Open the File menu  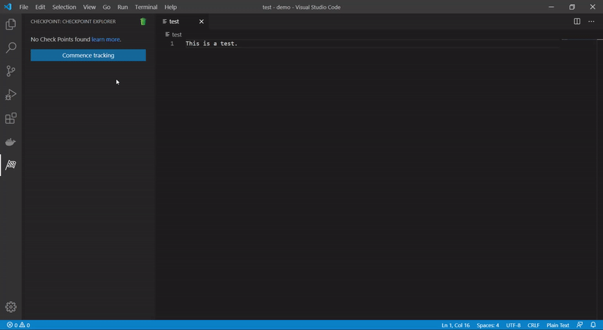(23, 7)
